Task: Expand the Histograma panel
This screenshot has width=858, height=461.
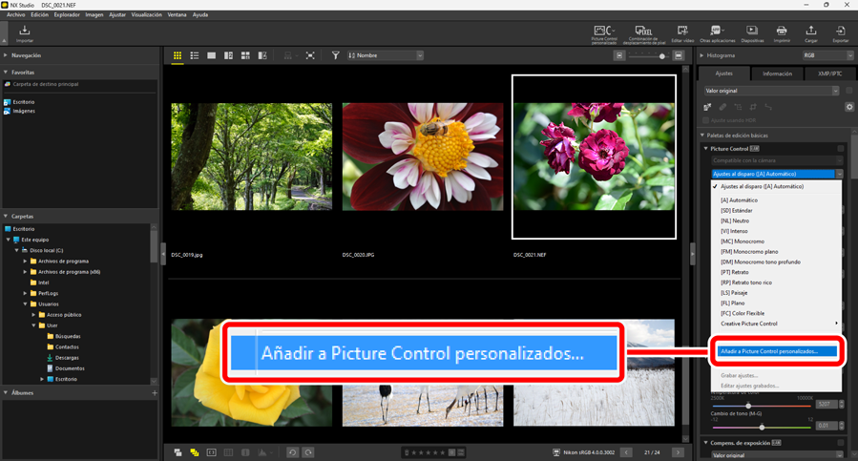Action: (702, 56)
